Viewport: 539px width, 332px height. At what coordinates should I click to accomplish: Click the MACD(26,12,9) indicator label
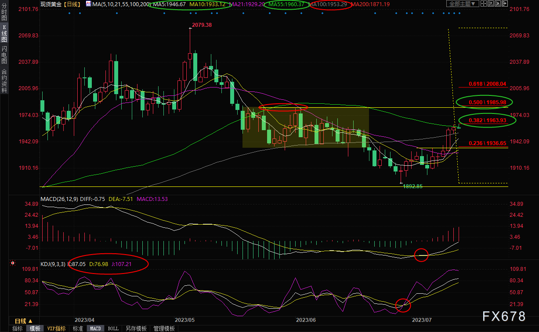pyautogui.click(x=59, y=199)
